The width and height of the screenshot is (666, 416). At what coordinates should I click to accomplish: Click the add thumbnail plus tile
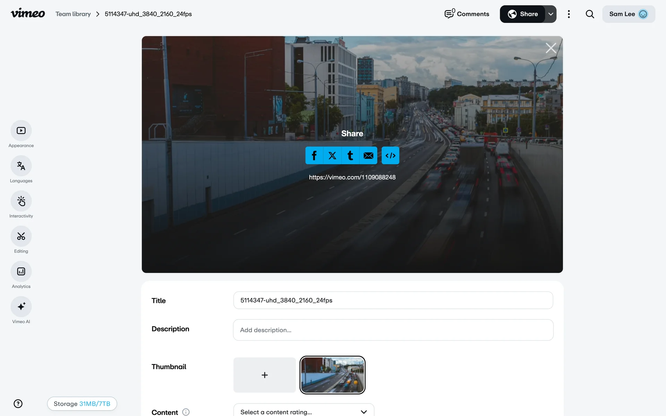tap(264, 375)
